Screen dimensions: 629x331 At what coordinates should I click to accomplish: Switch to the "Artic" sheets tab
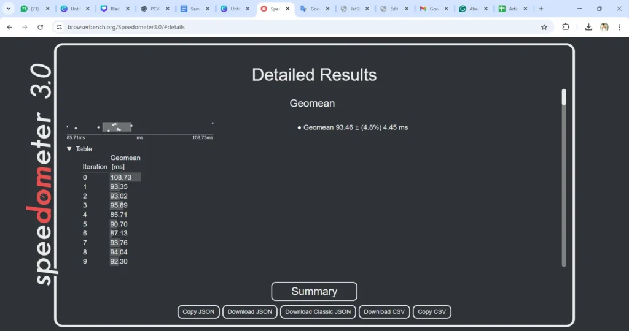coord(513,9)
